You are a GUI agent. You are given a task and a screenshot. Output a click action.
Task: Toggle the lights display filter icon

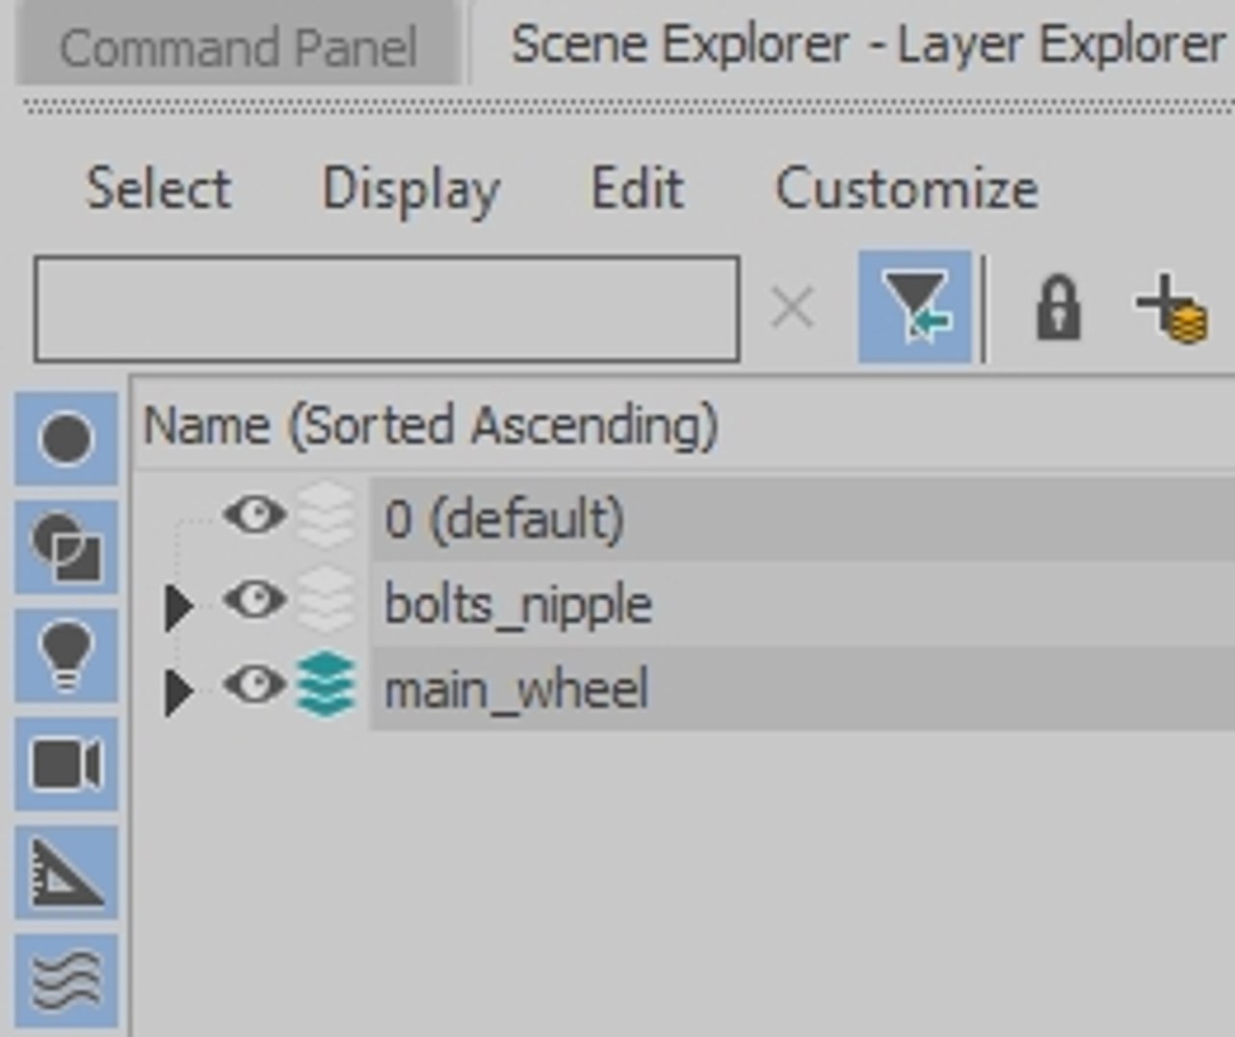coord(65,656)
